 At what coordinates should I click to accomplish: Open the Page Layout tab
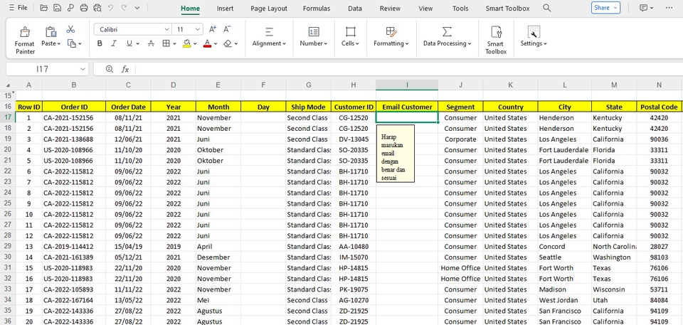[x=269, y=9]
